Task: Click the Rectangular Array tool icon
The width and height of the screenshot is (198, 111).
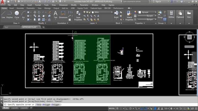Action: [x=43, y=20]
